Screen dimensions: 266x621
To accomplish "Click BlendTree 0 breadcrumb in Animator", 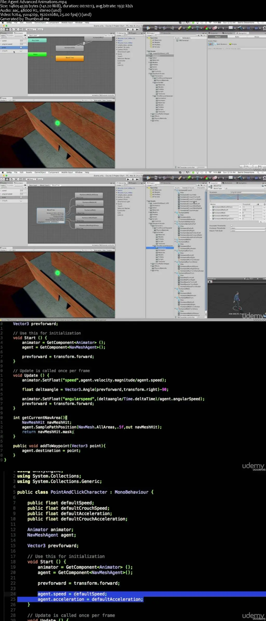I will coord(44,185).
